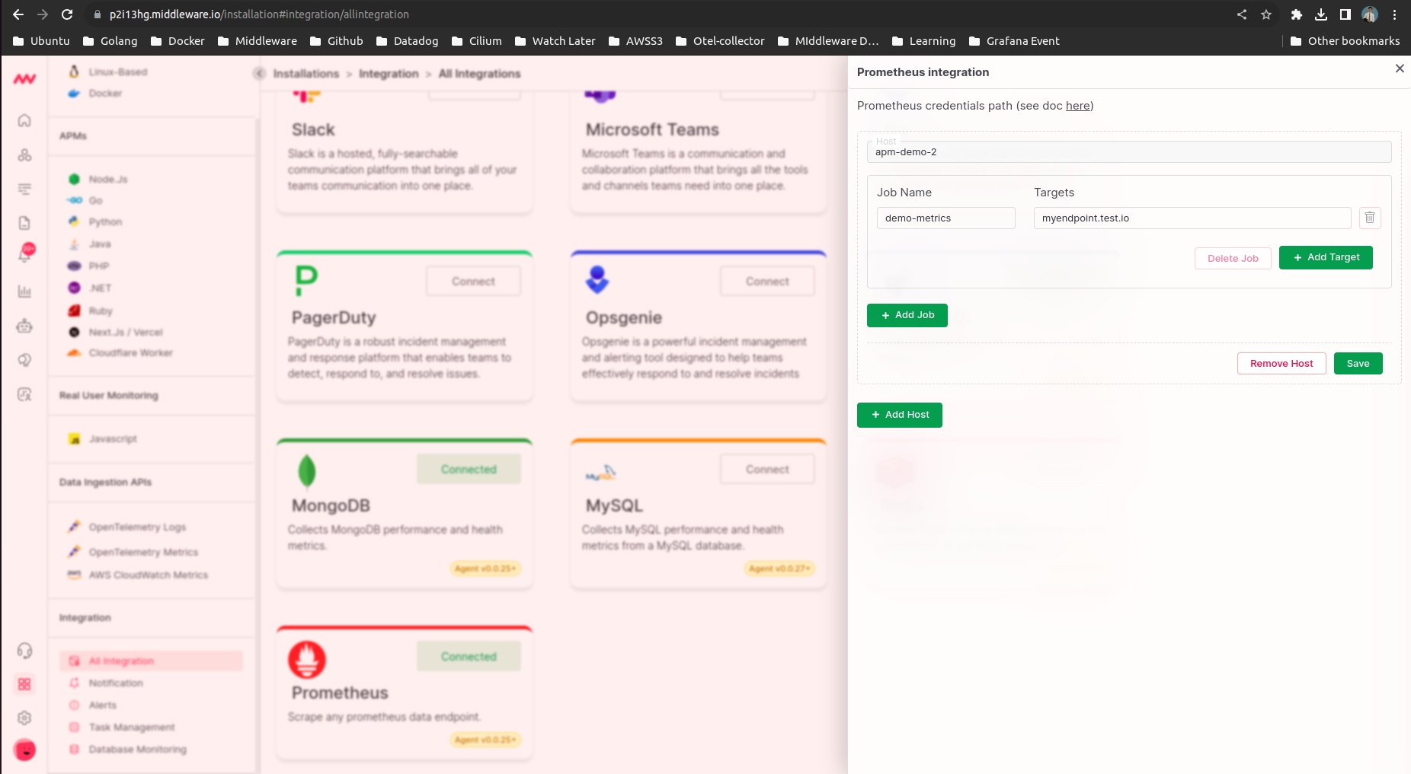Click the Opsgenie logo
Image resolution: width=1411 pixels, height=774 pixels.
coord(597,279)
